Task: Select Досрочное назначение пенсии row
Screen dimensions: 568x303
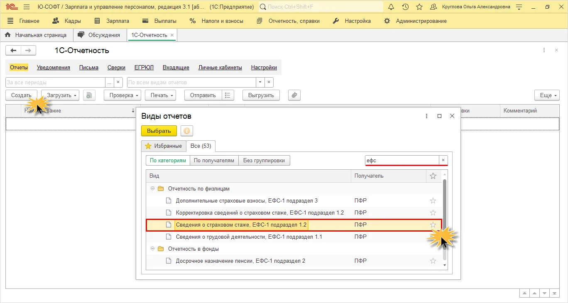Action: (293, 261)
